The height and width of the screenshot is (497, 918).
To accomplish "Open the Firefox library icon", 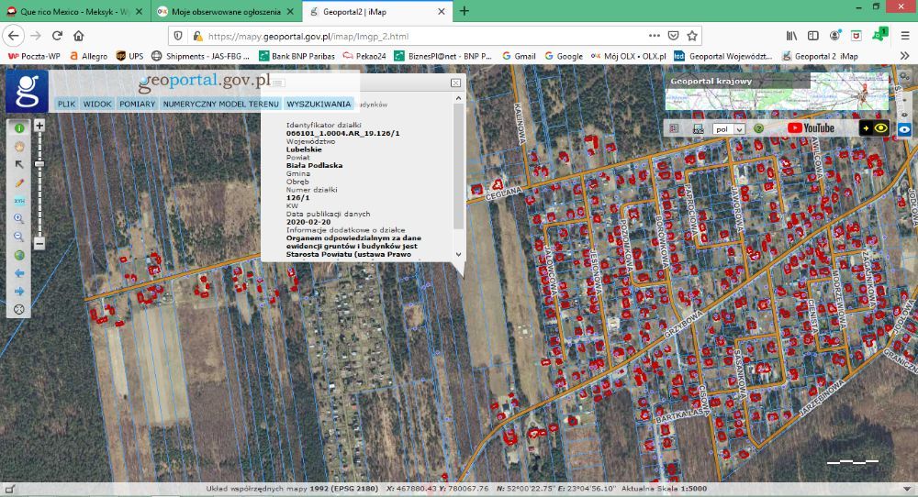I will tap(791, 36).
